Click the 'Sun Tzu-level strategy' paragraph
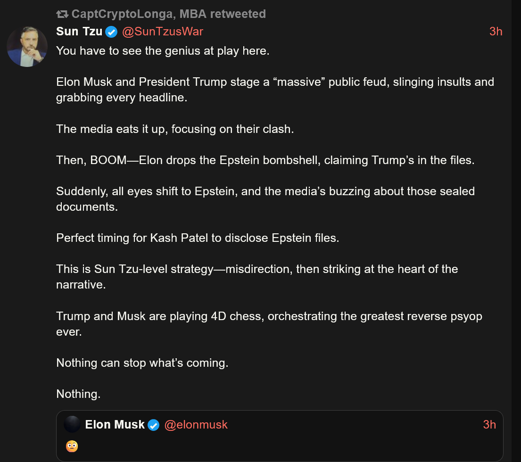The height and width of the screenshot is (462, 521). click(x=257, y=277)
